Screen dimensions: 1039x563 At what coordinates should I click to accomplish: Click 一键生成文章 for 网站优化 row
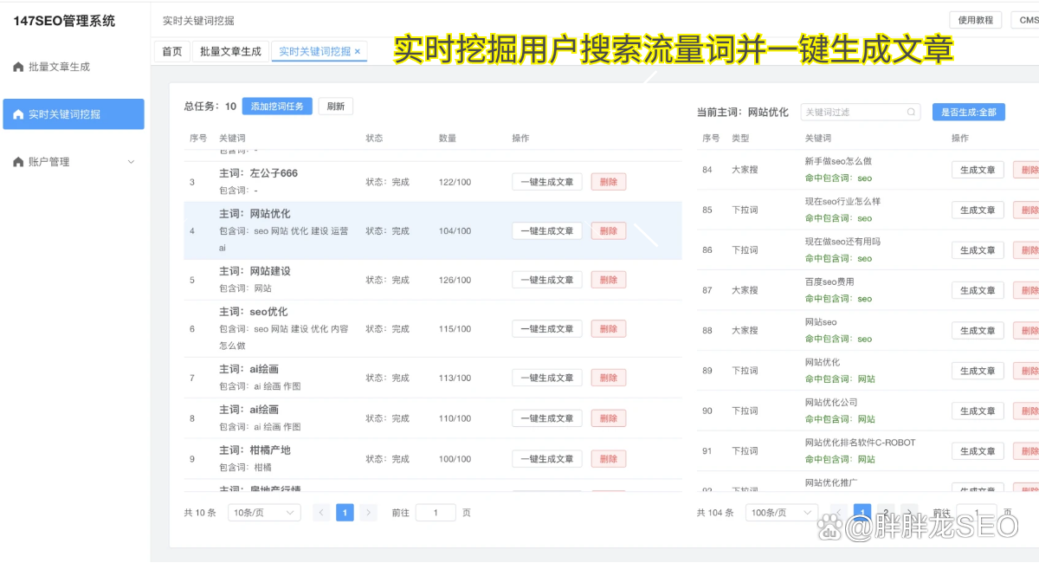(x=547, y=231)
